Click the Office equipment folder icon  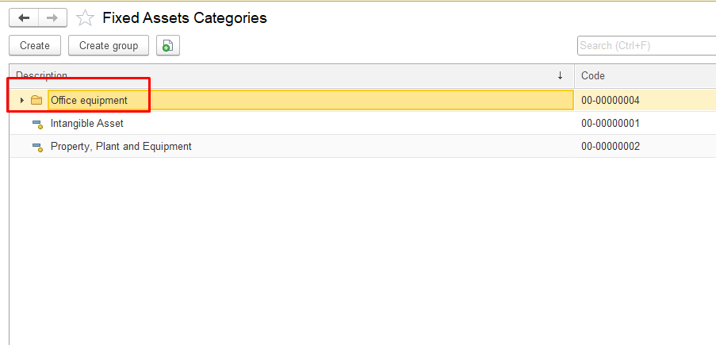coord(36,101)
